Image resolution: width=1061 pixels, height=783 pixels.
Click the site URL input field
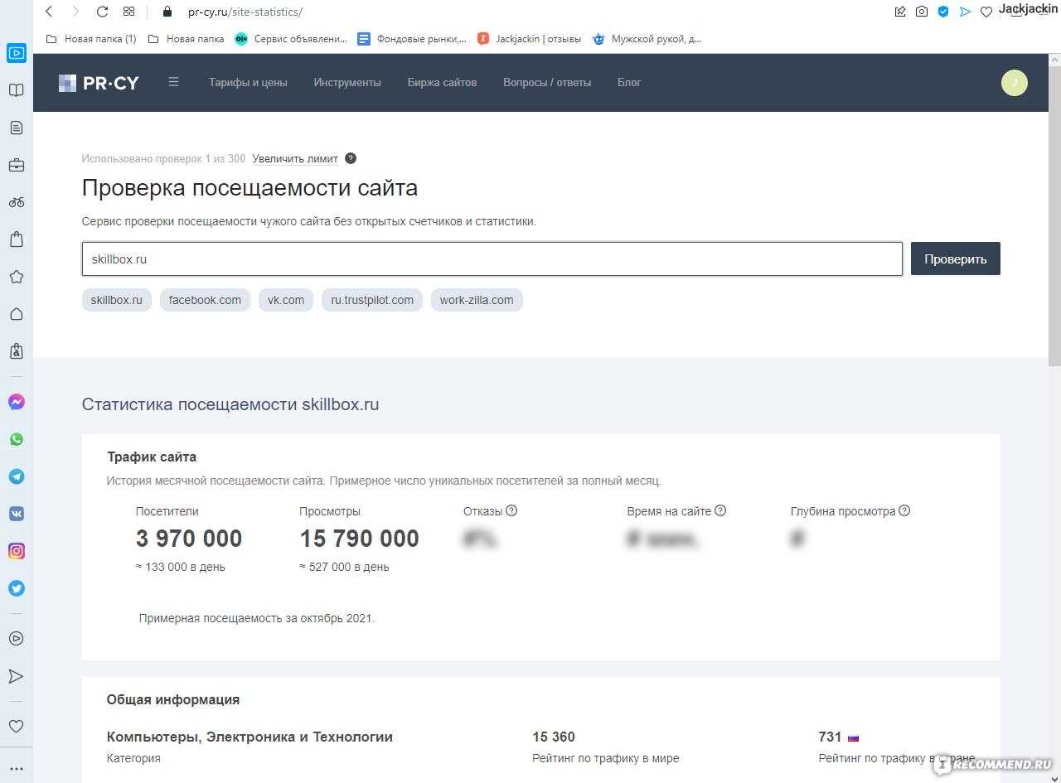point(492,259)
